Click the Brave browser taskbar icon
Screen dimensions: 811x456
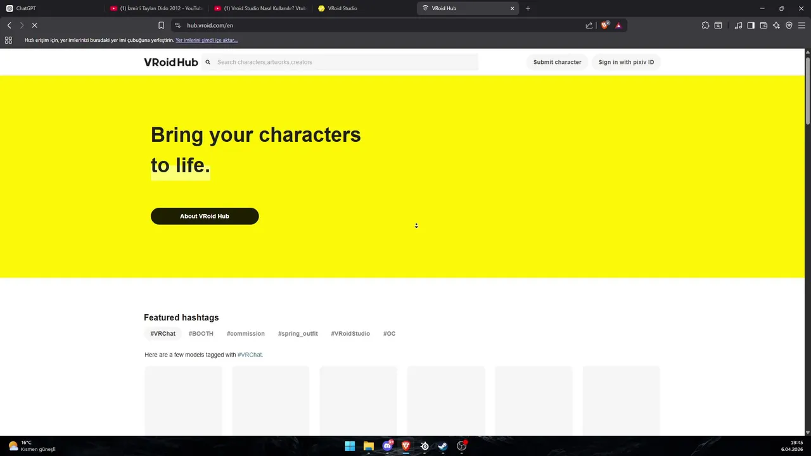(405, 446)
